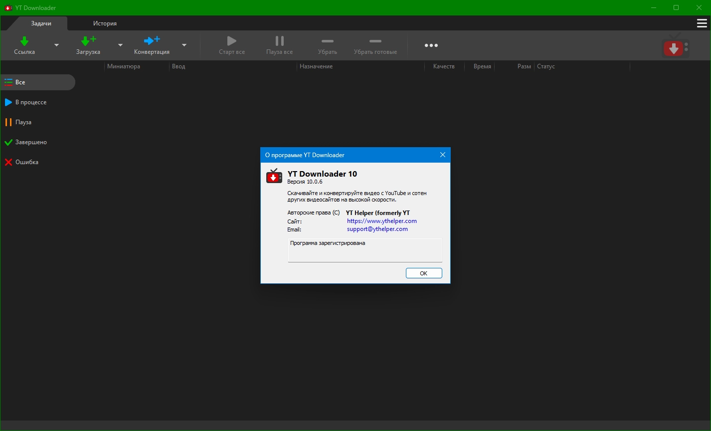Show Завершено tasks in sidebar
Screen dimensions: 711x431
[30, 142]
